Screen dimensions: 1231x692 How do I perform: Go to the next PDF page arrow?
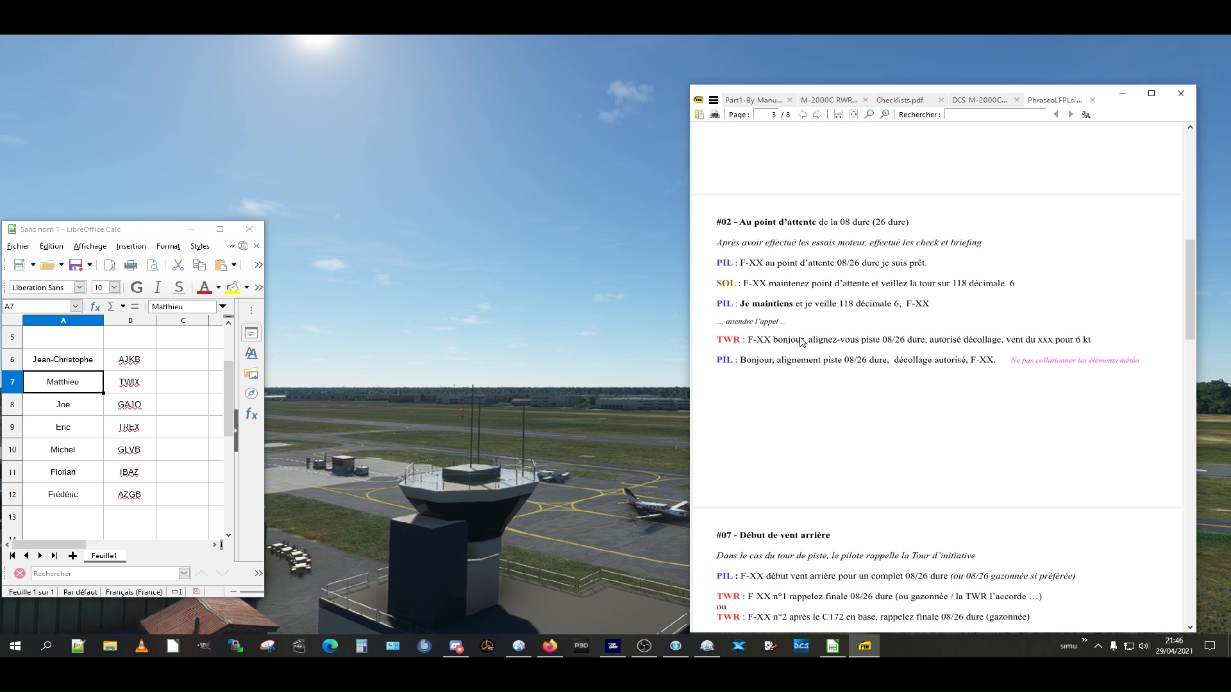point(817,115)
